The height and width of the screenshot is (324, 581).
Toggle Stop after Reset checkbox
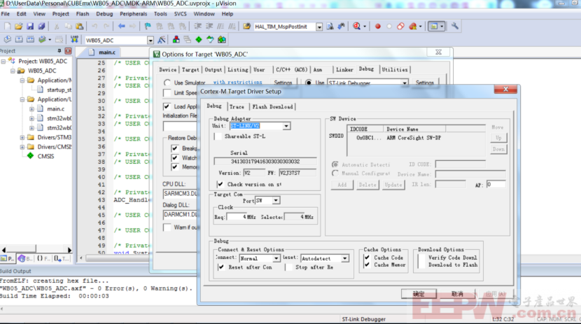click(289, 267)
